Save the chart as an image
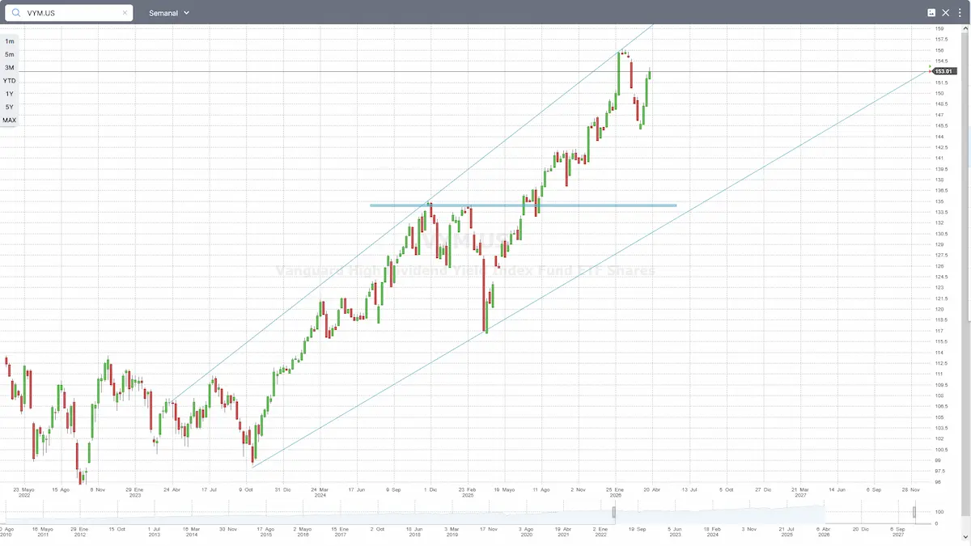971x546 pixels. [x=931, y=13]
